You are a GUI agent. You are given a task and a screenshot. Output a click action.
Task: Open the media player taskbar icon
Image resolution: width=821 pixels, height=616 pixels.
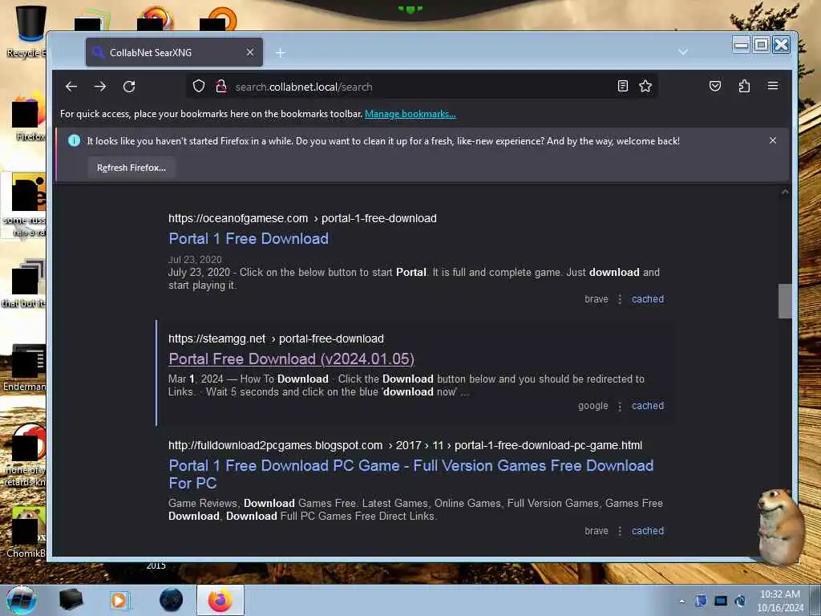click(119, 600)
